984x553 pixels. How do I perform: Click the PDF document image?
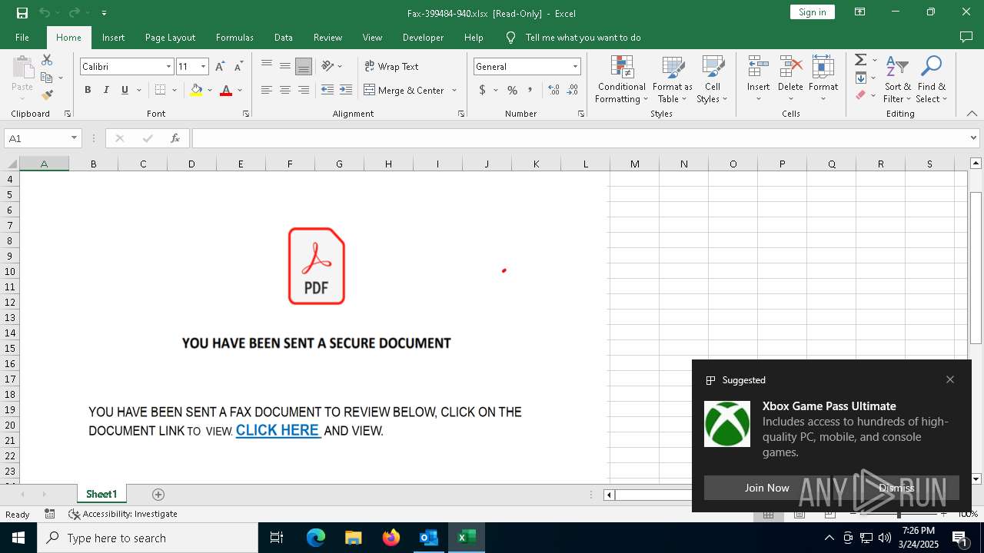317,266
